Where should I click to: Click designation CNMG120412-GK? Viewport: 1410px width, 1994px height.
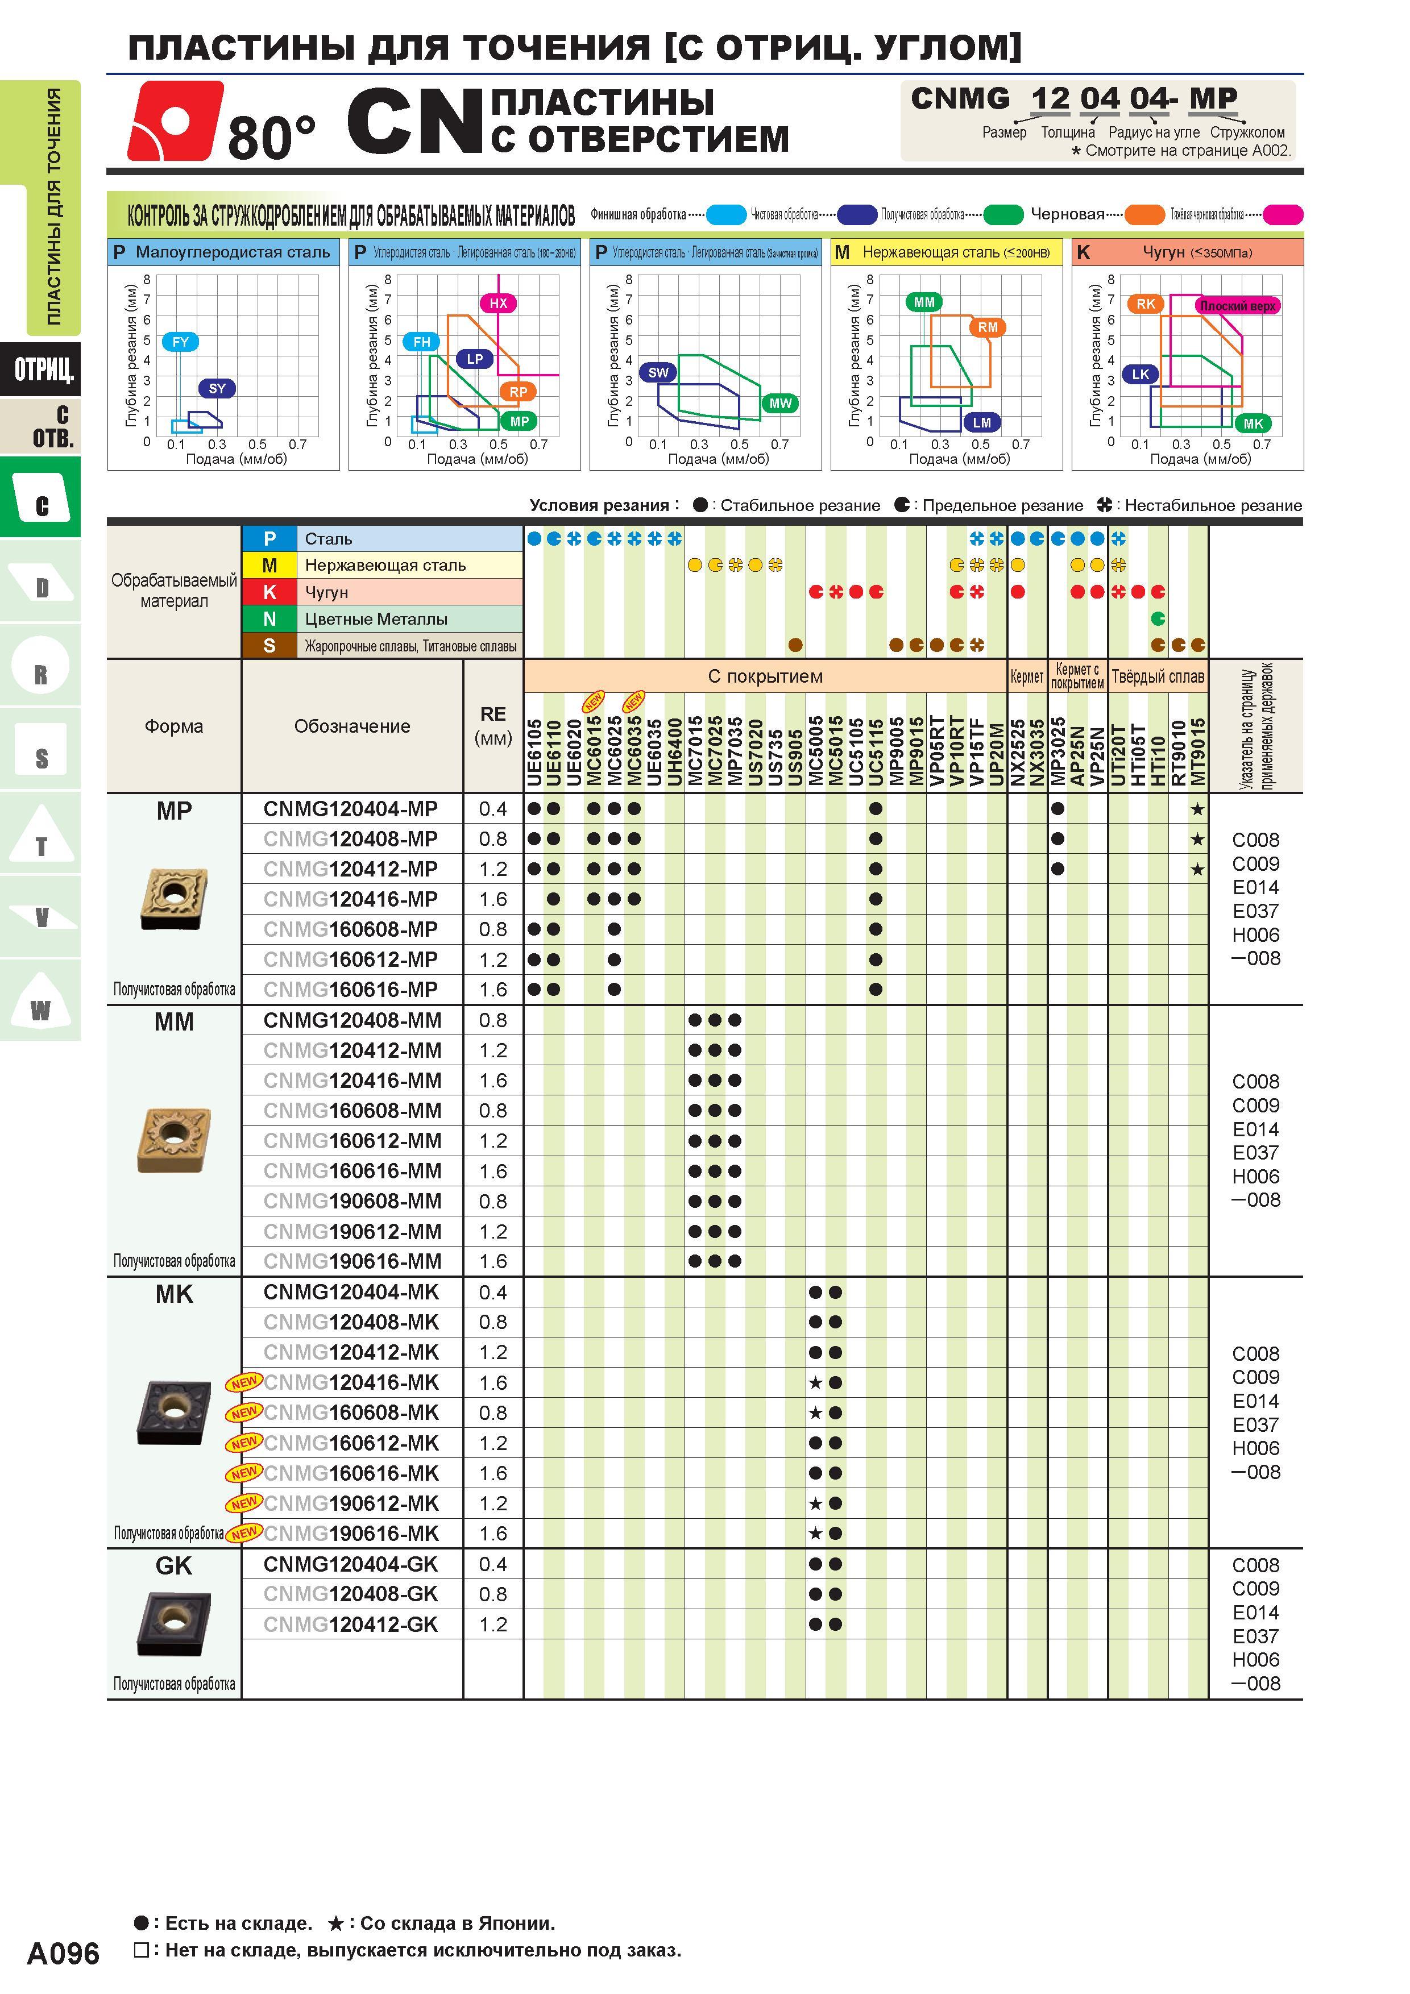coord(351,1624)
